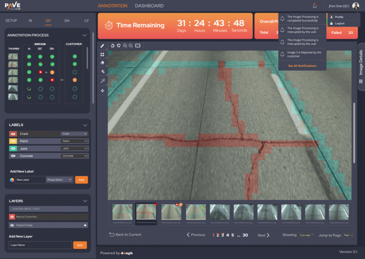365x259 pixels.
Task: Select the bounding box tool
Action: [x=102, y=54]
